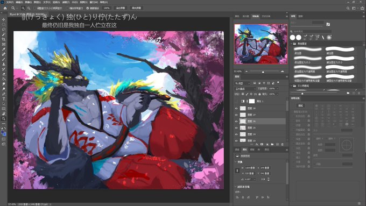Open the Window menu
Image resolution: width=366 pixels, height=206 pixels.
tap(94, 2)
